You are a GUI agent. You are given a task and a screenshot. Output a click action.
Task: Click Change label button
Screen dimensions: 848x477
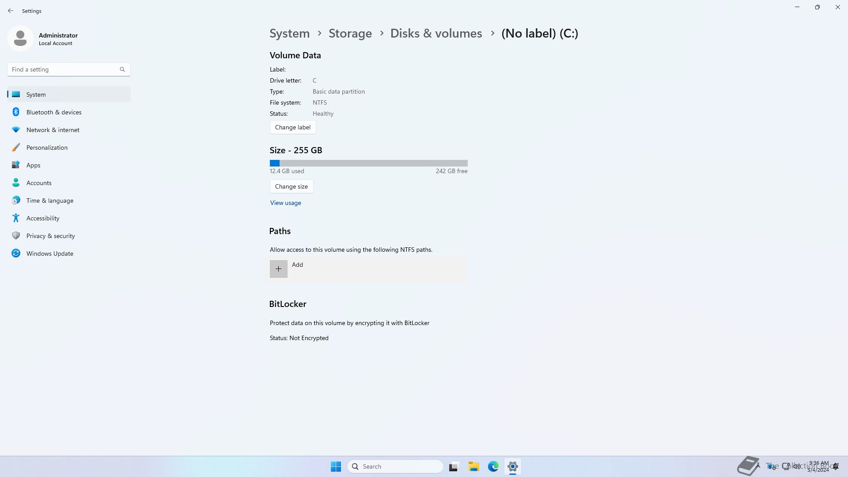point(292,127)
